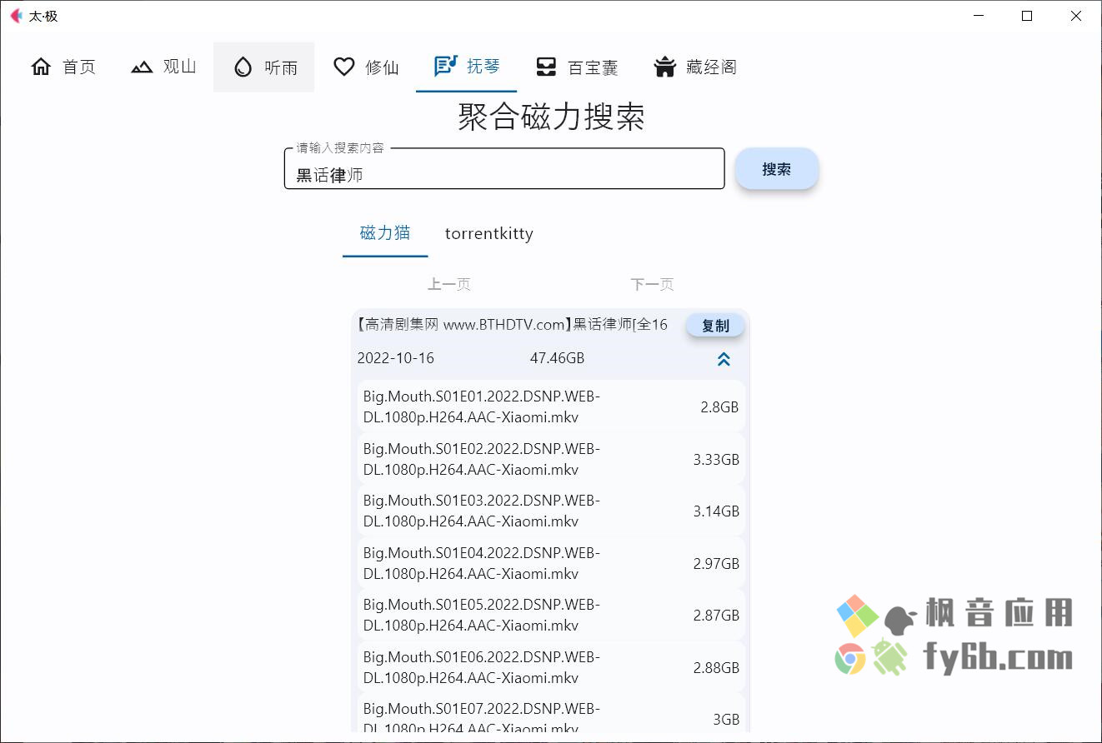Image resolution: width=1102 pixels, height=743 pixels.
Task: Open the 首页 tab
Action: (x=63, y=67)
